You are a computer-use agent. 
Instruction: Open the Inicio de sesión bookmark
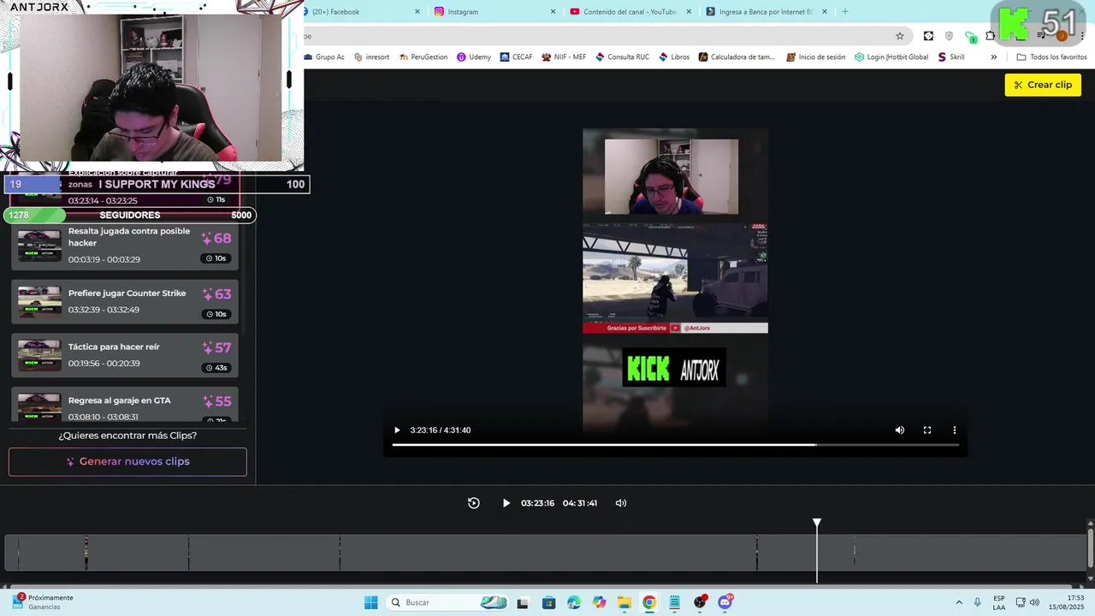(815, 57)
